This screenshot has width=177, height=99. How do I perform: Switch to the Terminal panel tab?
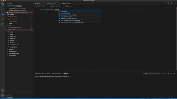tap(66, 73)
